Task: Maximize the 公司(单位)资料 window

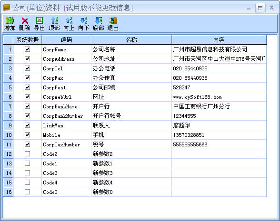Action: (x=260, y=8)
